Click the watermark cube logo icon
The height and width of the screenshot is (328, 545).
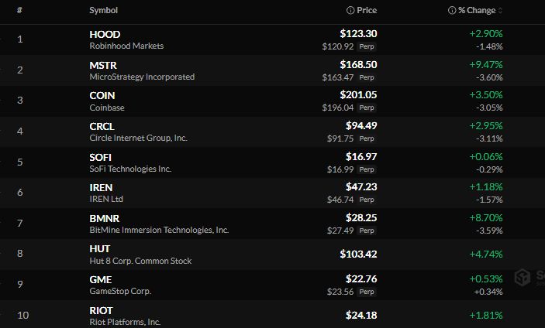(x=523, y=278)
